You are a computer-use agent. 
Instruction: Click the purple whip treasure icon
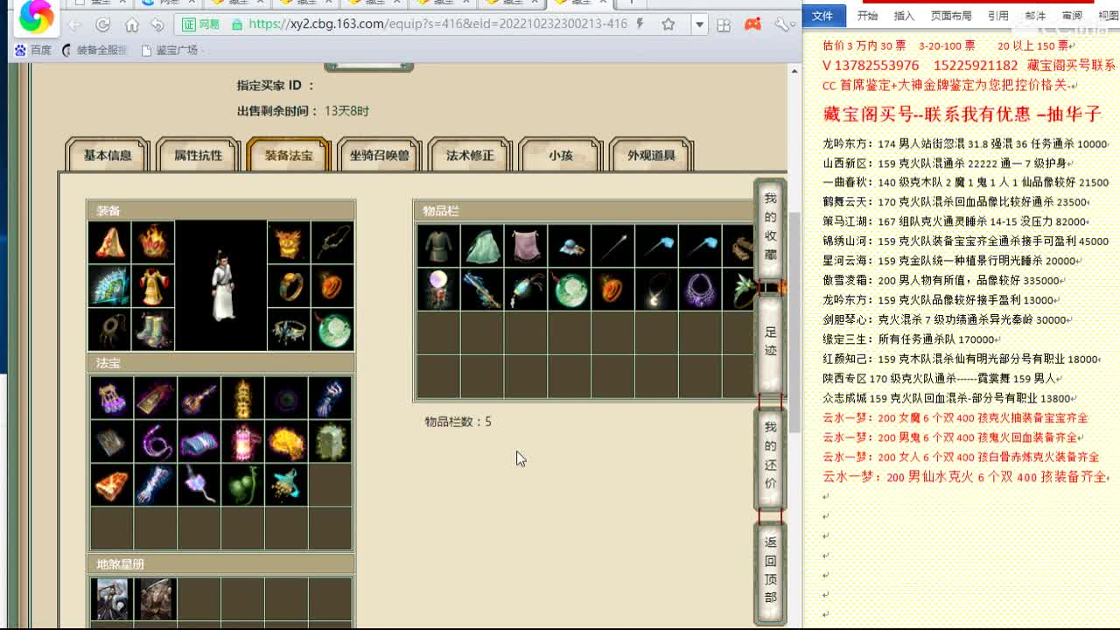[x=155, y=442]
